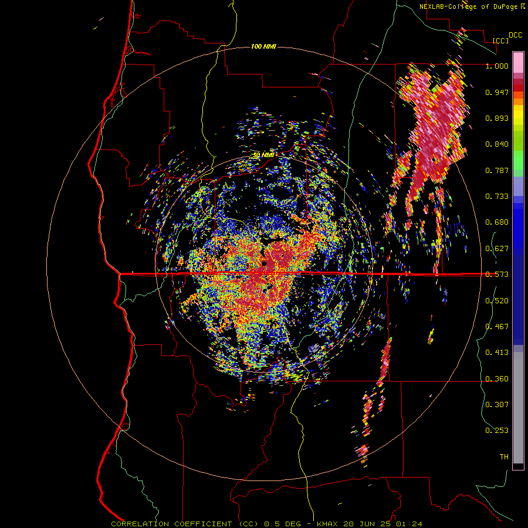Click the 0.253 color scale value

pyautogui.click(x=497, y=431)
